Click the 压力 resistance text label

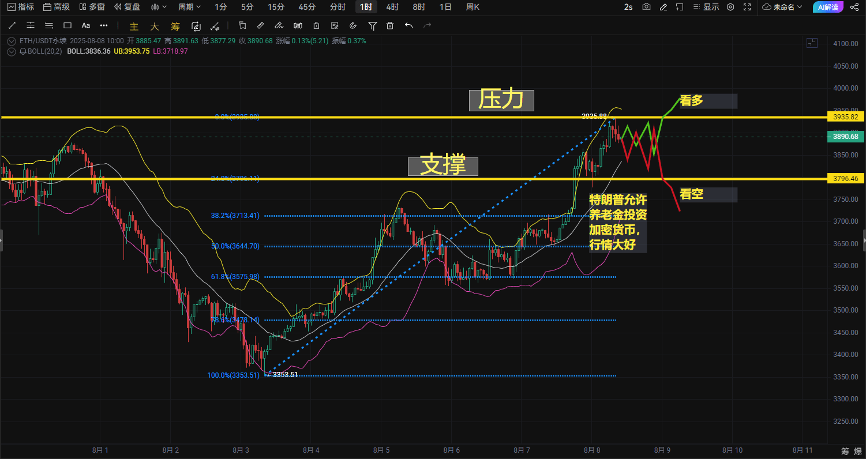coord(501,100)
